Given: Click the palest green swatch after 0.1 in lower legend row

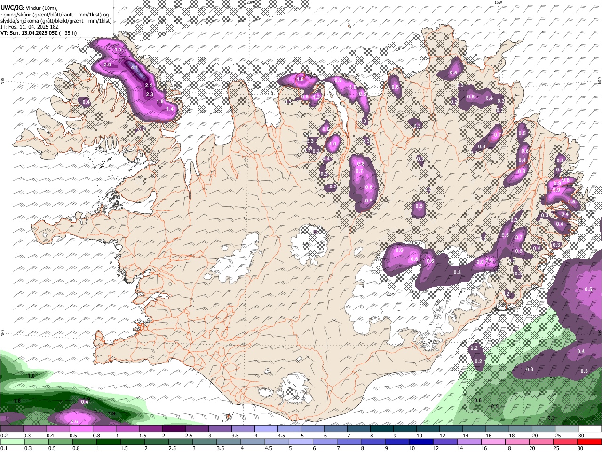Looking at the screenshot, I should point(12,442).
